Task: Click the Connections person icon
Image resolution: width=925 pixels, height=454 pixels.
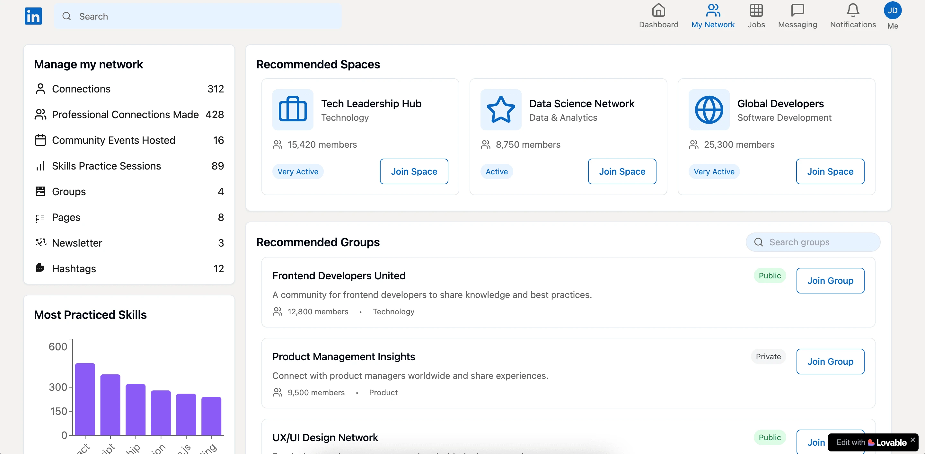Action: click(x=40, y=89)
